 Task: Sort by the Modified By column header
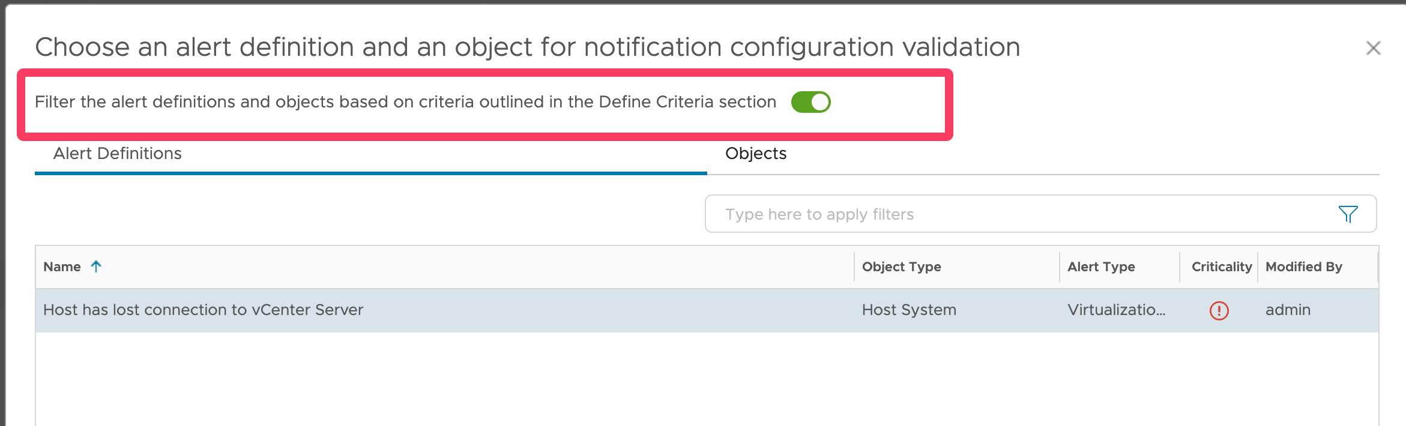coord(1303,266)
